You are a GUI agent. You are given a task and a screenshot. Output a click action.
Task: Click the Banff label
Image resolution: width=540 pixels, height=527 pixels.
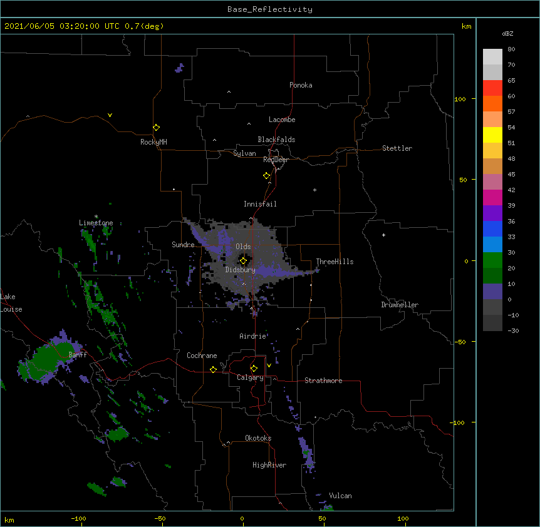point(78,355)
